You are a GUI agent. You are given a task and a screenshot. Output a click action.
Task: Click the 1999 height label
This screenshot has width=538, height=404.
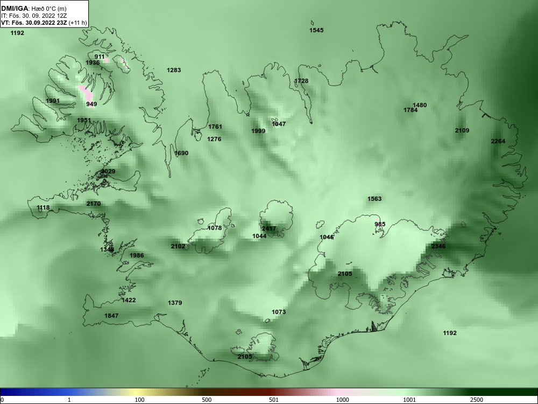258,131
